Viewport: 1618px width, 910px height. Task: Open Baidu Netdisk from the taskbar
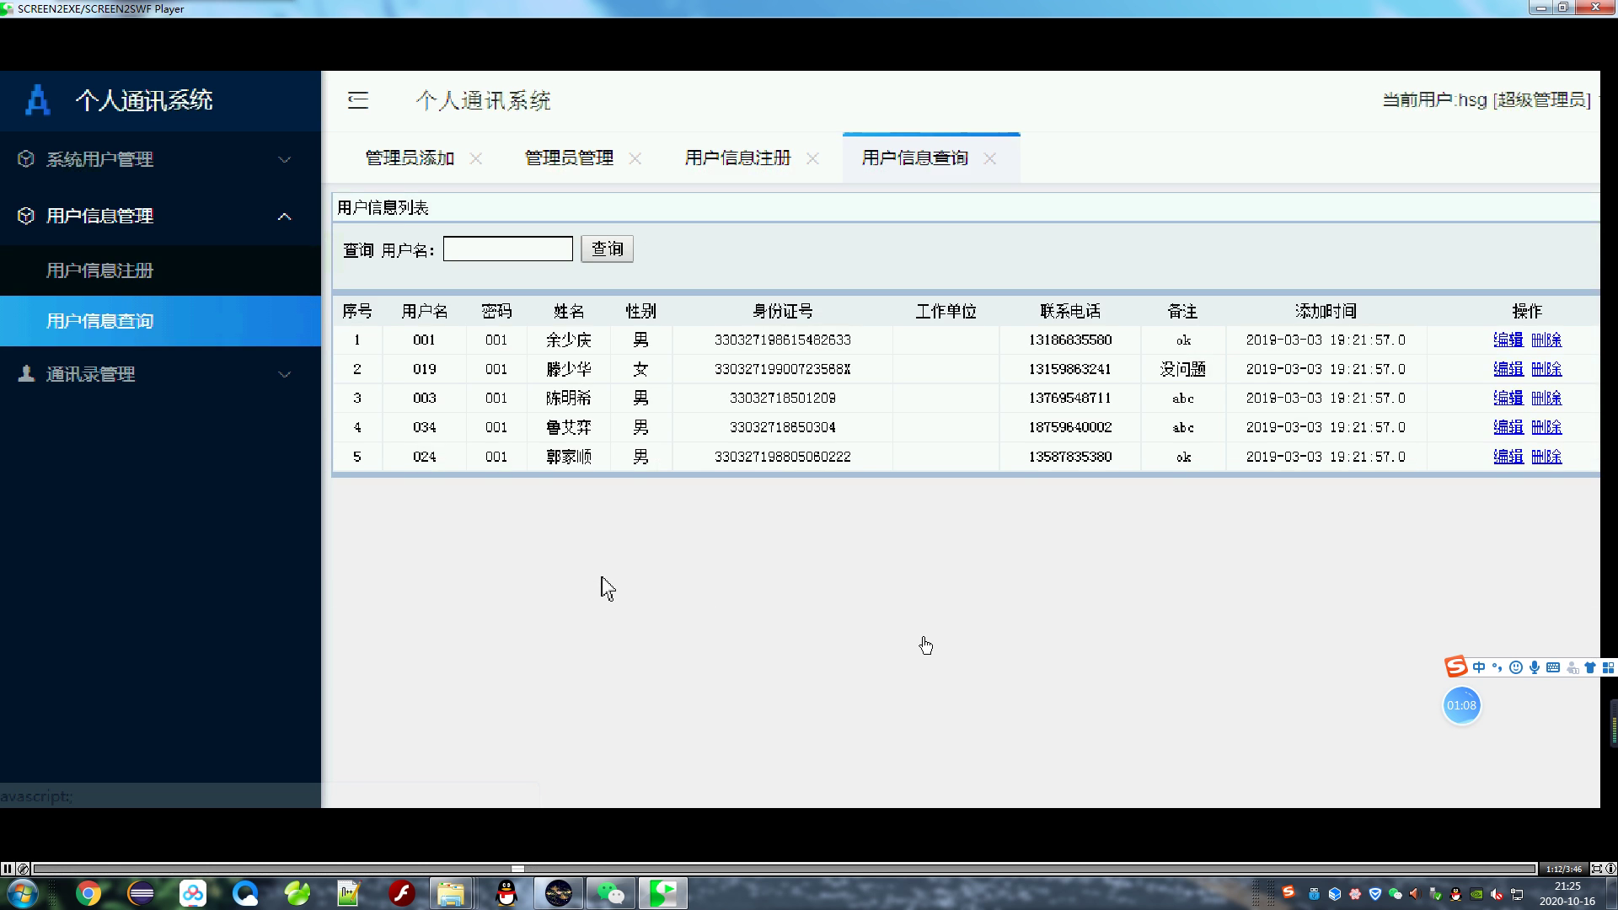(193, 893)
